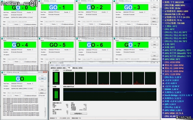Click the memory usage history graph in Task Manager
Screen dimensions: 193x120
pyautogui.click(x=110, y=94)
